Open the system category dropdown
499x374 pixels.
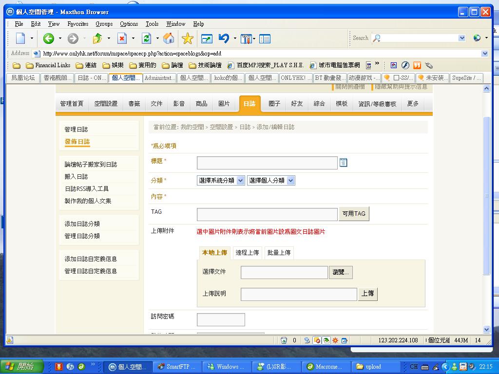pos(241,180)
